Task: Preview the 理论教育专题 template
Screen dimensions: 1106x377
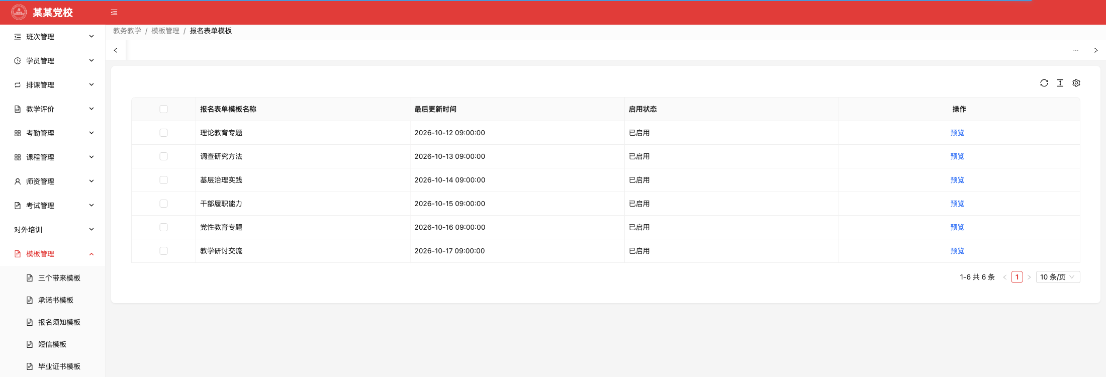Action: tap(957, 133)
